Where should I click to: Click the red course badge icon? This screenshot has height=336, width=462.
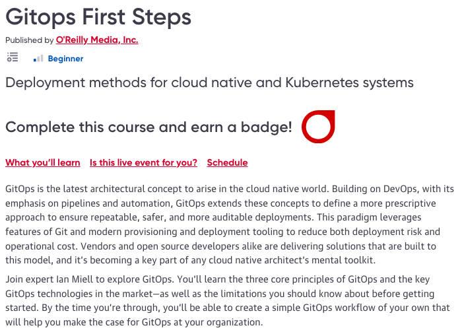pyautogui.click(x=318, y=127)
